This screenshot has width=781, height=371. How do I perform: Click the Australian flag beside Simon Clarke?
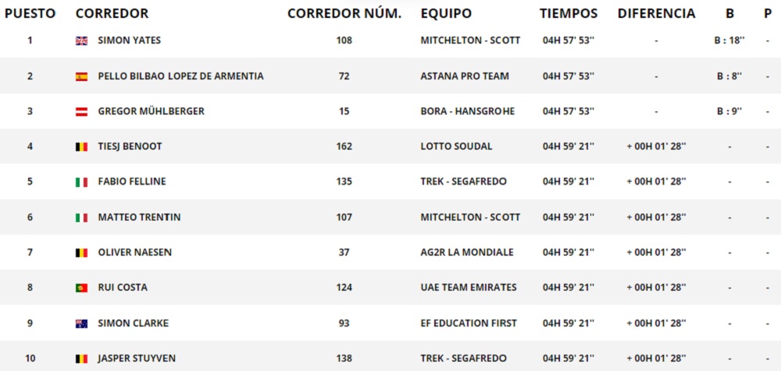81,323
